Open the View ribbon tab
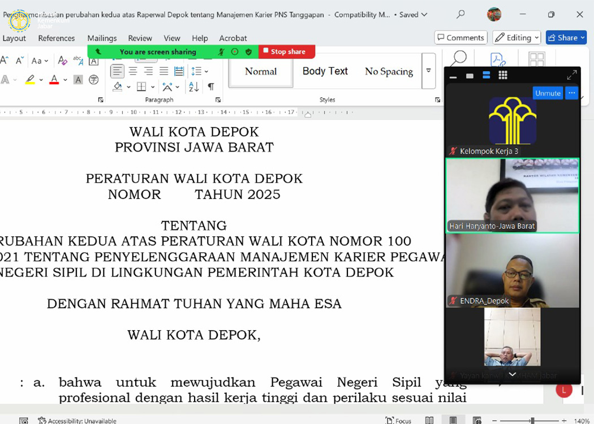 [172, 38]
